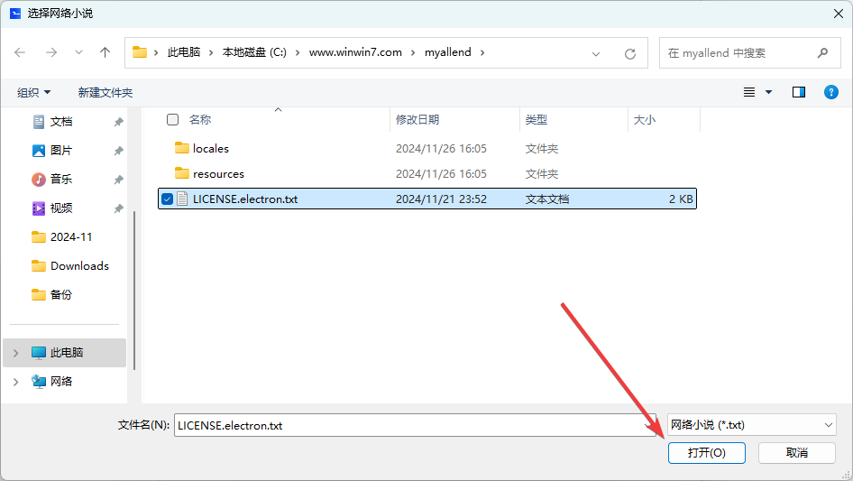Sort by 类型 column header
This screenshot has width=853, height=481.
point(537,119)
